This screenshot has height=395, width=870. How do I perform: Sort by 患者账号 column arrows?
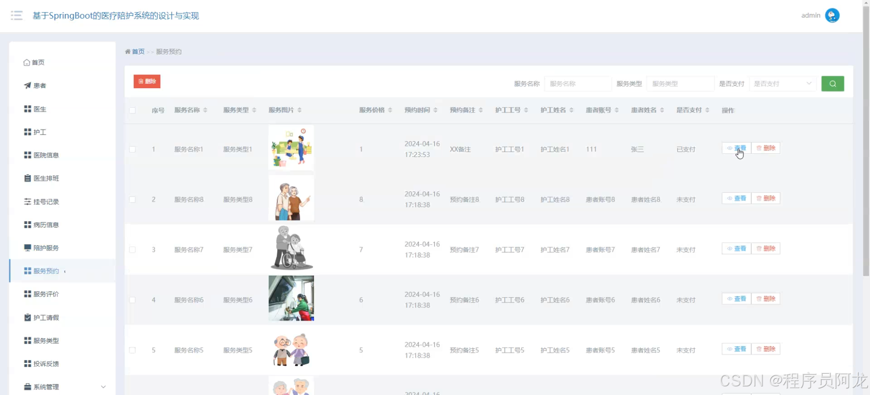(x=617, y=110)
